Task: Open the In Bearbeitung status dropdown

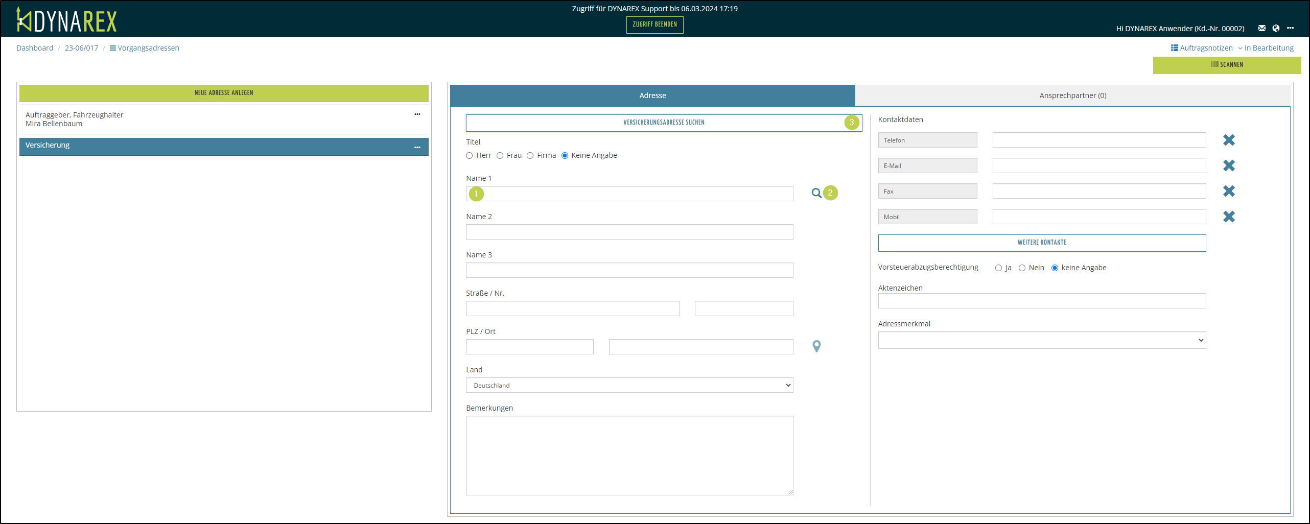Action: click(1266, 48)
